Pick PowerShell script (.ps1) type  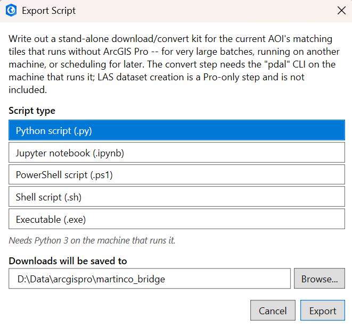coord(177,174)
